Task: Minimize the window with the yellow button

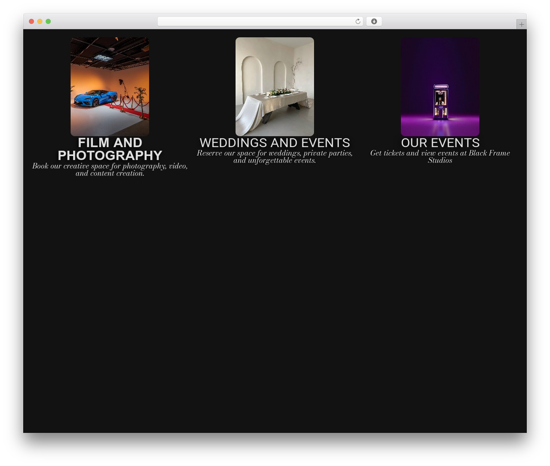Action: 40,21
